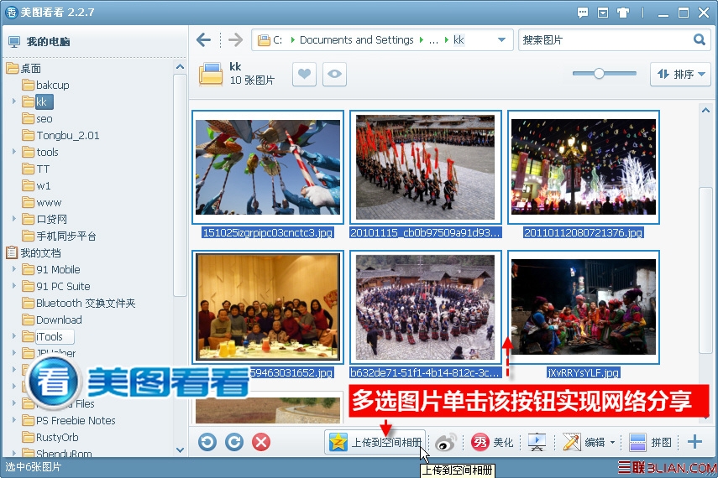The height and width of the screenshot is (478, 718).
Task: Expand PS Freebie Notes node
Action: (x=13, y=420)
